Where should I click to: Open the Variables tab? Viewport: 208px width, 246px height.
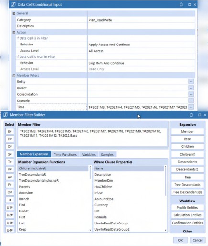point(89,155)
